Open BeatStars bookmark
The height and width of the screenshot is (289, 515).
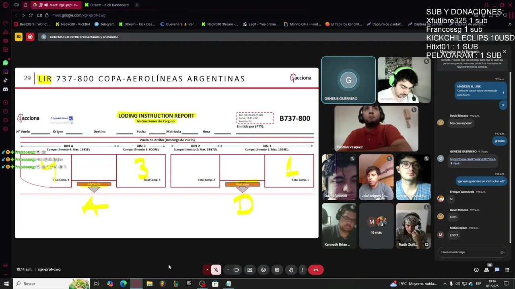click(32, 24)
